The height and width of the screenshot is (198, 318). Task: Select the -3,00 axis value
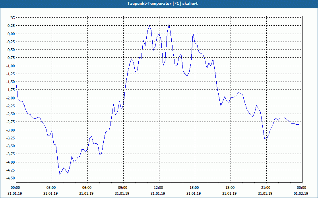11,130
